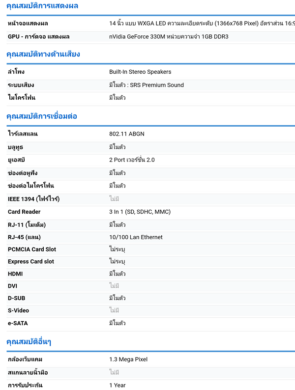Select the HDMI row label
This screenshot has height=390, width=295.
tap(15, 274)
